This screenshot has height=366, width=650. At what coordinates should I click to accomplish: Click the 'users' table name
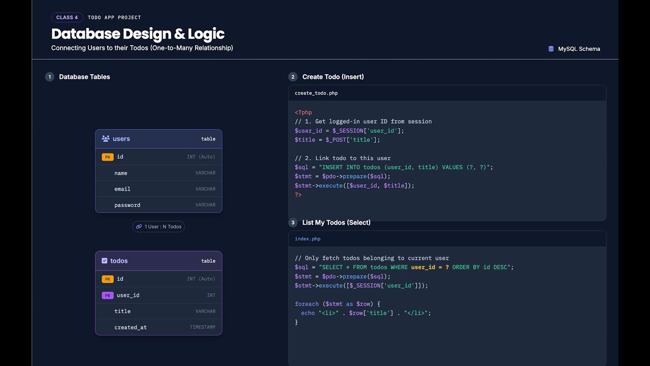(121, 139)
